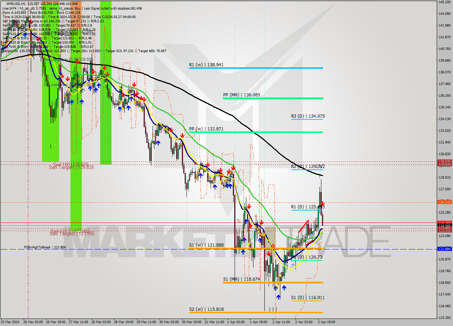Select the 'R3 (D) | 134.075' pivot label
The image size is (453, 326).
(308, 116)
